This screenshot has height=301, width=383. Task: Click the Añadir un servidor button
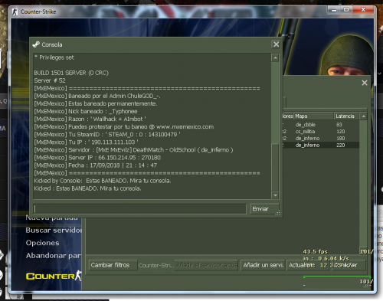pyautogui.click(x=263, y=265)
